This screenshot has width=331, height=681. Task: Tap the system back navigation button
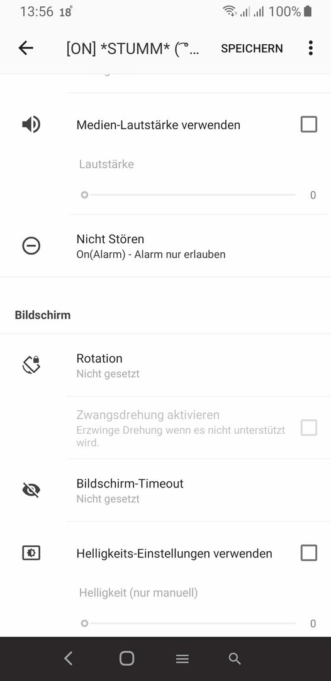(x=68, y=659)
